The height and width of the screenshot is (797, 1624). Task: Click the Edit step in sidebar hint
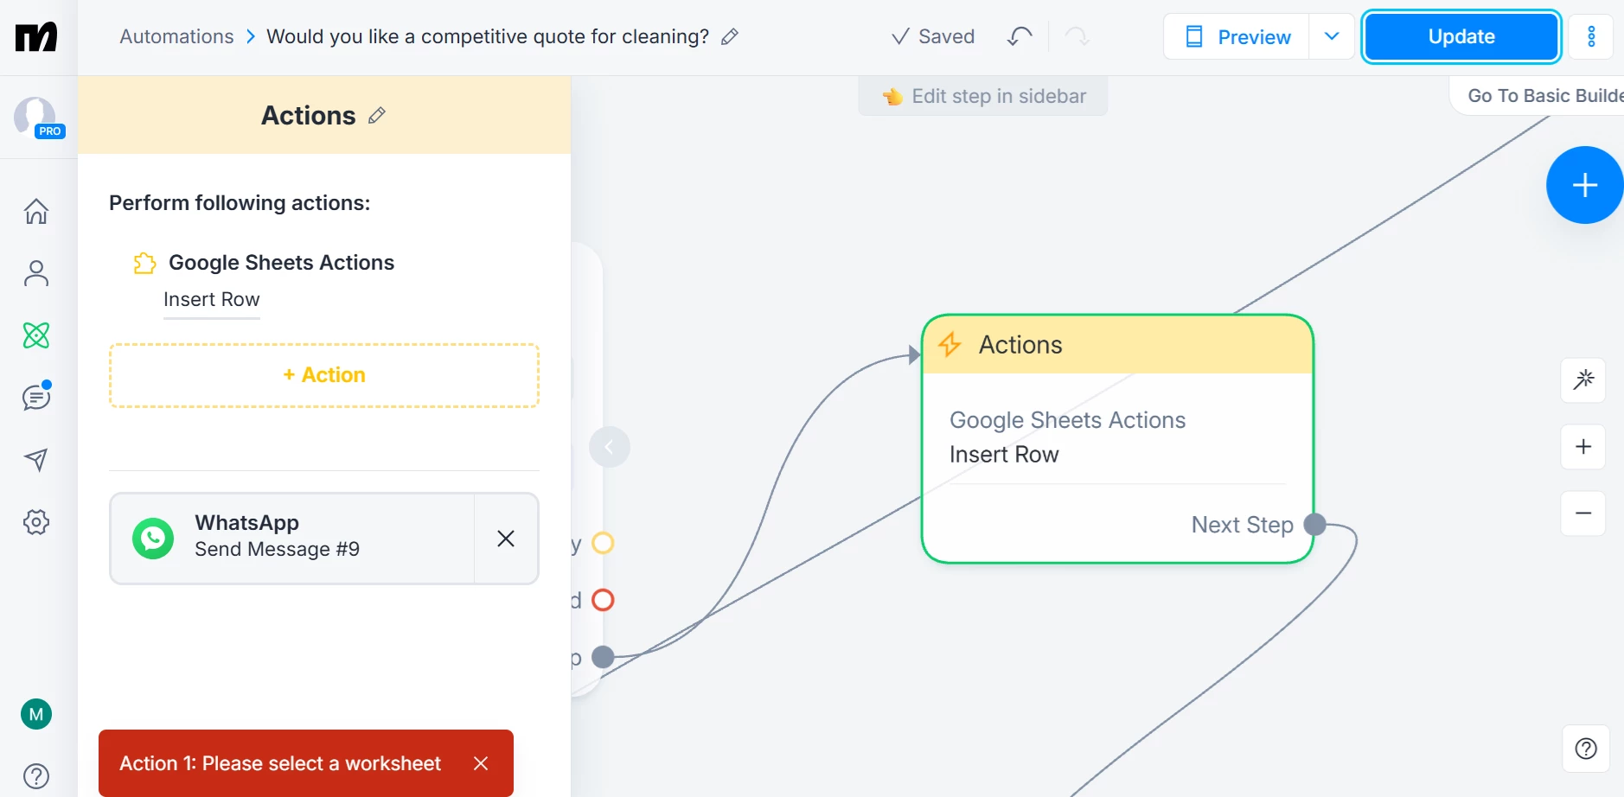(x=983, y=96)
